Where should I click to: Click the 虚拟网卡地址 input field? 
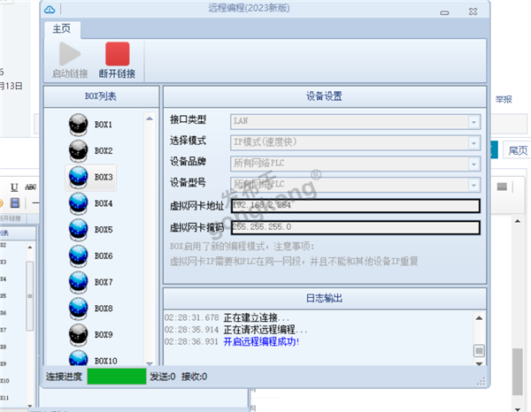(354, 206)
